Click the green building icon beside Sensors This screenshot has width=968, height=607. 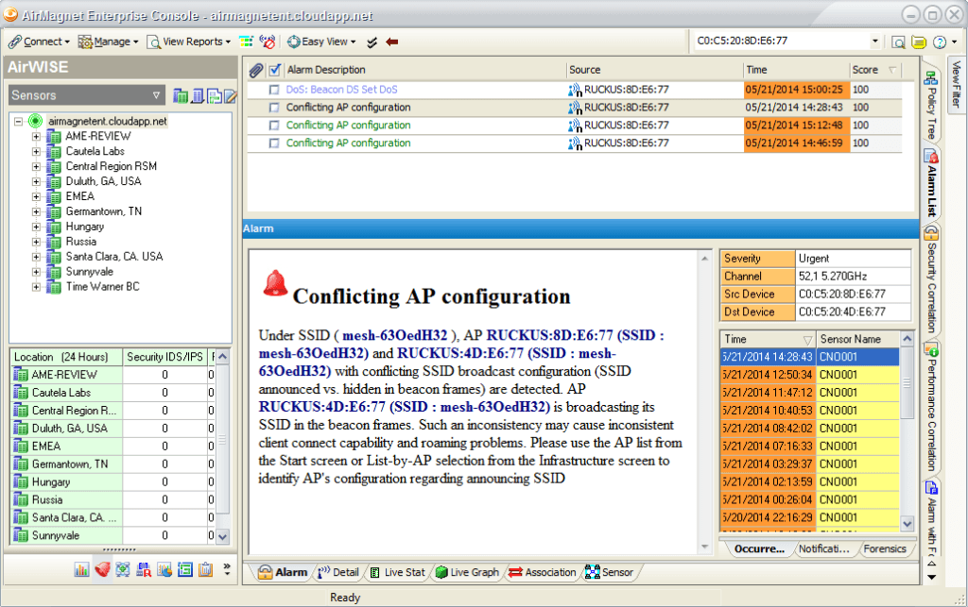[181, 95]
